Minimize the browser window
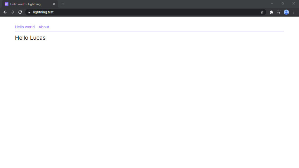 (x=272, y=3)
